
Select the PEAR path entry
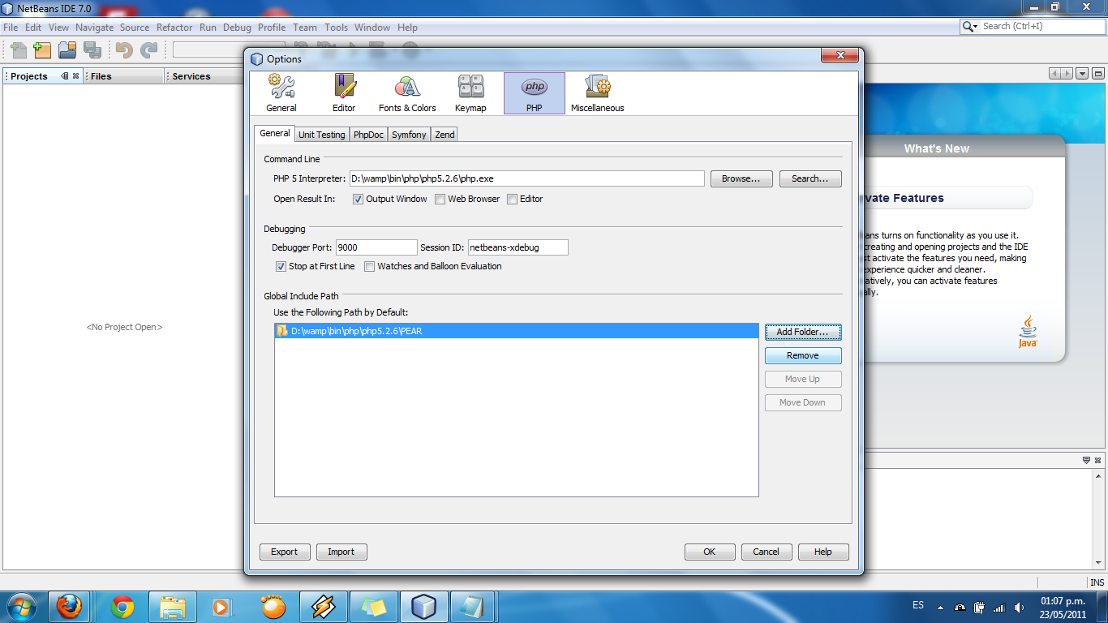coord(517,330)
